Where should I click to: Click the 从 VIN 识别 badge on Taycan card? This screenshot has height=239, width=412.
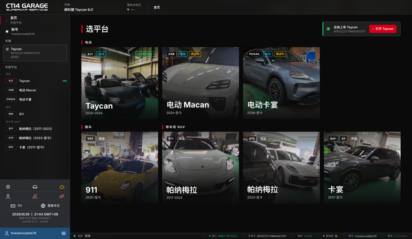(x=145, y=54)
